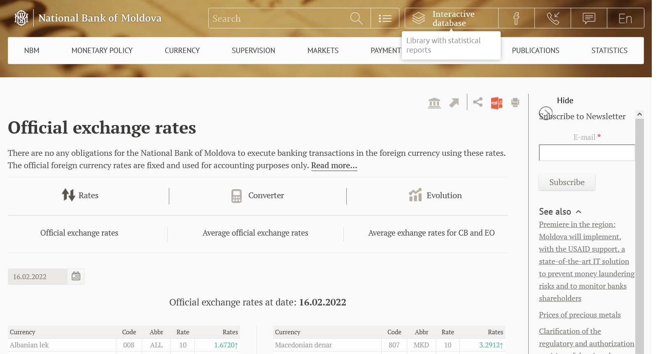Export page as PDF icon
This screenshot has height=354, width=660.
coord(497,103)
